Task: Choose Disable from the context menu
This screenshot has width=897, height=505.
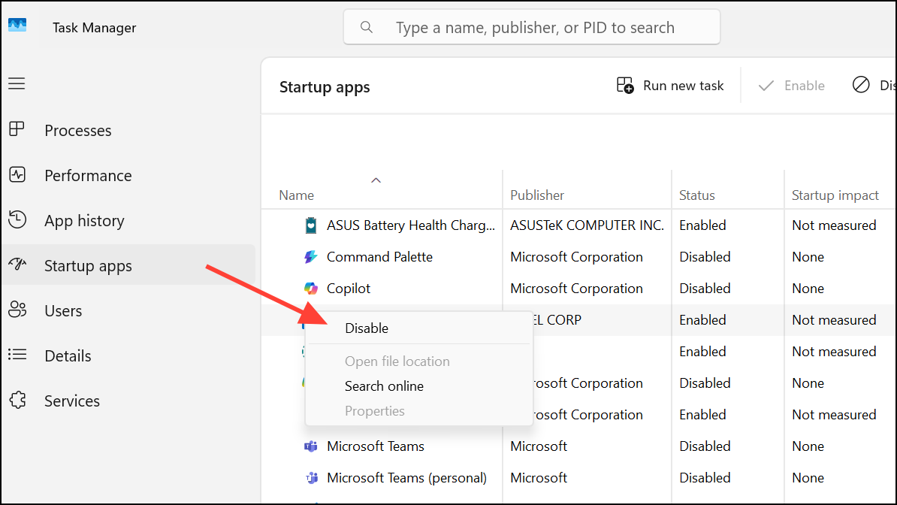Action: (x=367, y=328)
